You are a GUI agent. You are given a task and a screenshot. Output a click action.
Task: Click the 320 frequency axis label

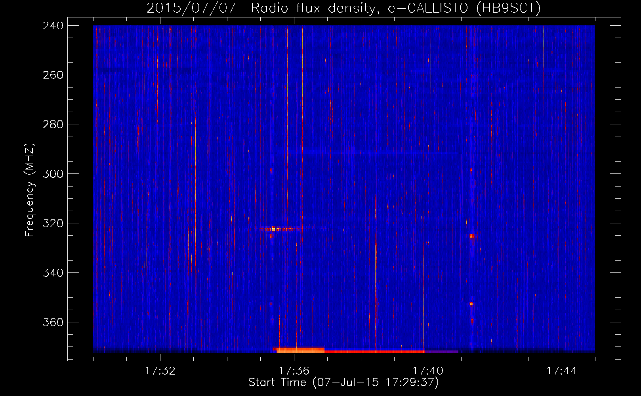click(53, 223)
